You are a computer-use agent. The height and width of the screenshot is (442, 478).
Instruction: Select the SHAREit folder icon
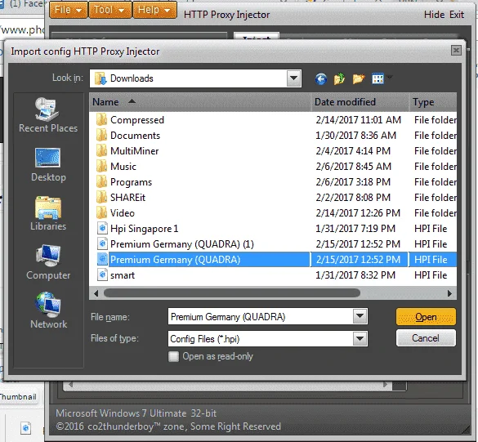[x=101, y=198]
